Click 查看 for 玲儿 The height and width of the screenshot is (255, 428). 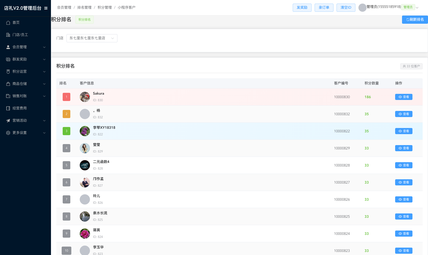click(404, 199)
